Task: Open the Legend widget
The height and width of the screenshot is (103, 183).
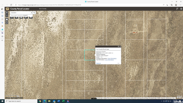Action: coord(12,17)
